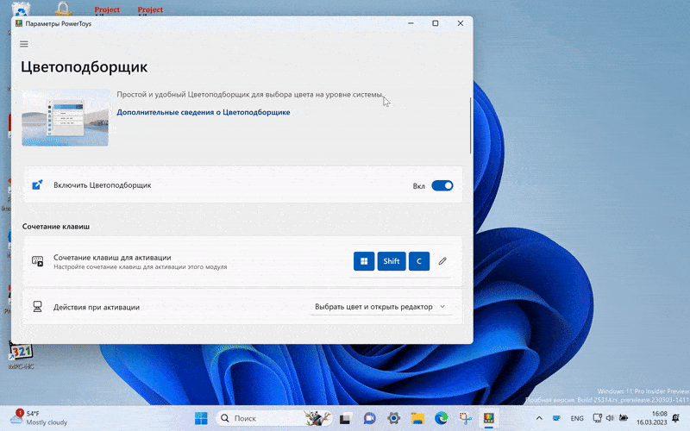Open the notification bell in the system tray
This screenshot has height=431, width=690.
pyautogui.click(x=676, y=418)
